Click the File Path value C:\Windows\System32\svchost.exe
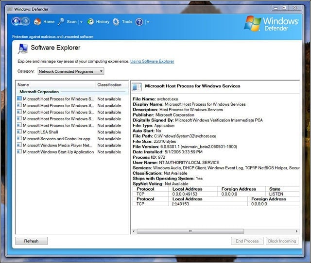Image resolution: width=311 pixels, height=263 pixels. pos(185,136)
